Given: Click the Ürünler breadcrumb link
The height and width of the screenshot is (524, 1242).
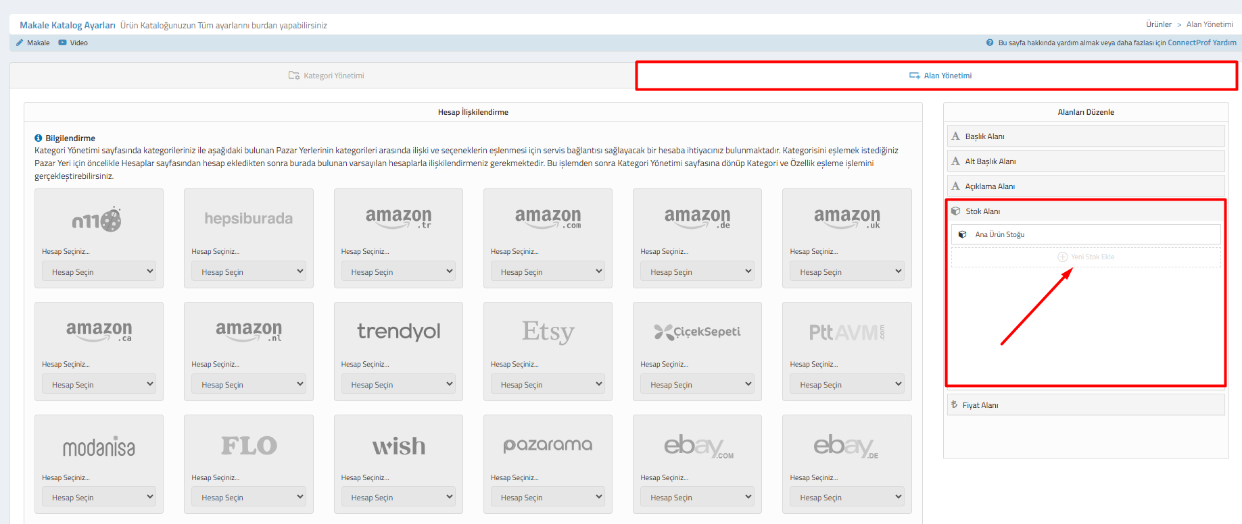Looking at the screenshot, I should point(1159,24).
